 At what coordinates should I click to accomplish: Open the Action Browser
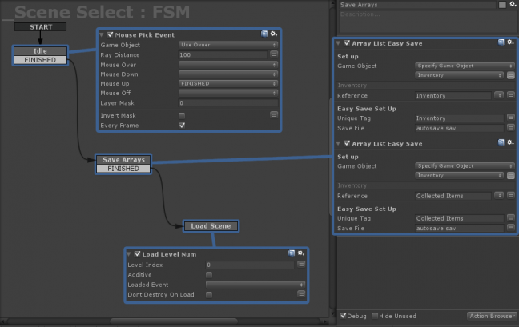coord(492,316)
